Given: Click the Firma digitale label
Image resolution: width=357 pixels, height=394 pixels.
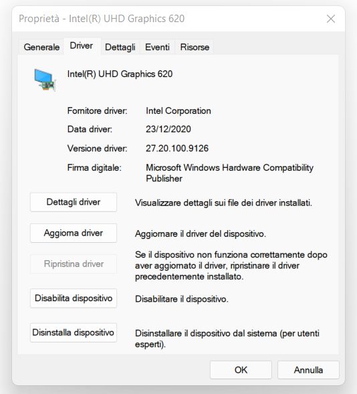Looking at the screenshot, I should click(x=94, y=168).
